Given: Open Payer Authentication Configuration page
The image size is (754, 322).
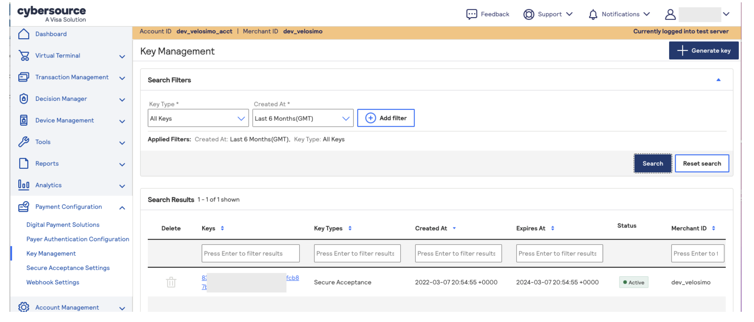Looking at the screenshot, I should 78,239.
